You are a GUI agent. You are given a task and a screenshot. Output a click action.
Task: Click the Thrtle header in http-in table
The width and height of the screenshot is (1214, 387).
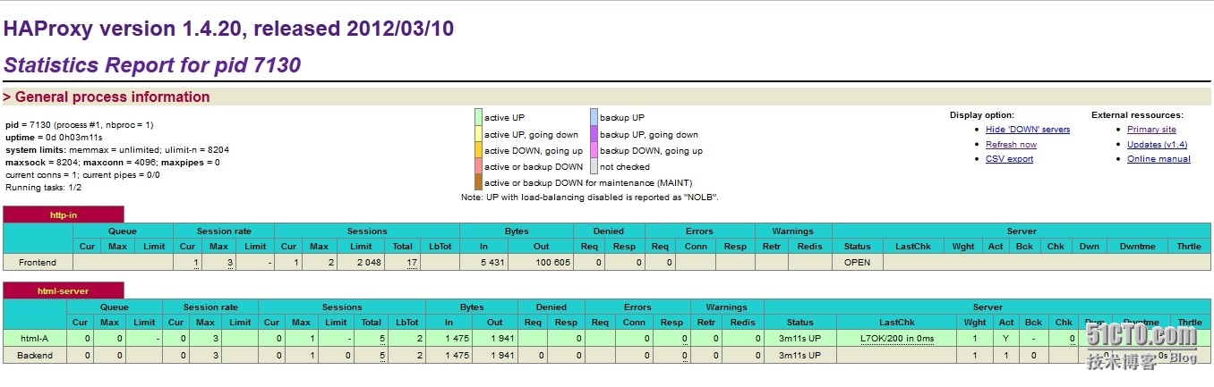pyautogui.click(x=1189, y=247)
